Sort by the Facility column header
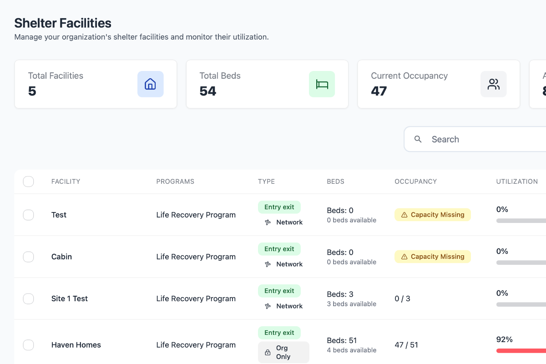546x364 pixels. 66,182
